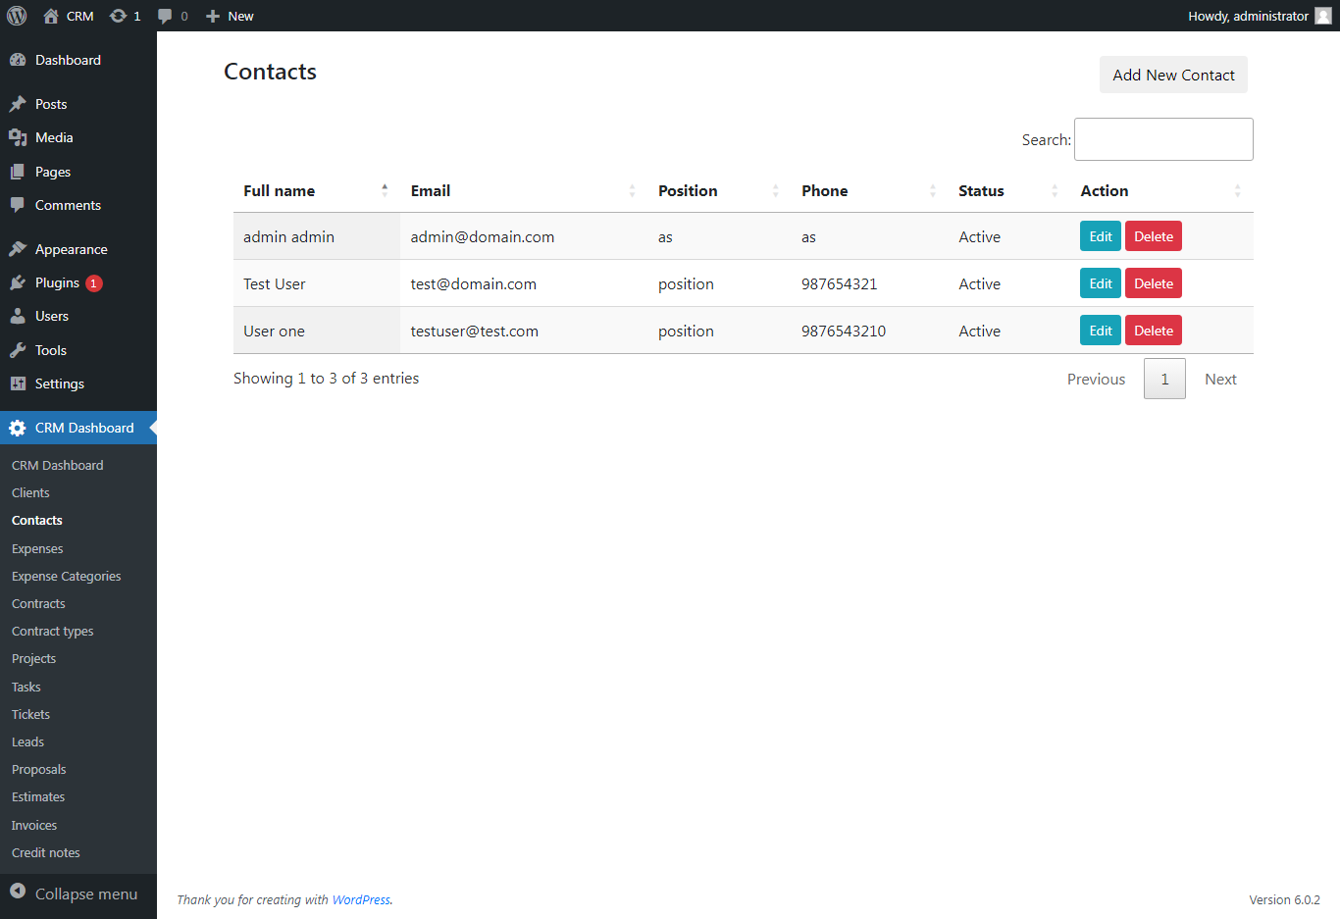Open updates via the refresh arrows icon

(115, 16)
